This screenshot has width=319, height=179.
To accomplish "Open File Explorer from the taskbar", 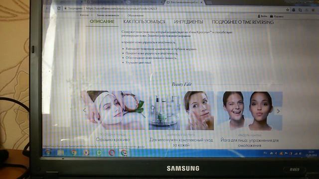I will click(61, 153).
